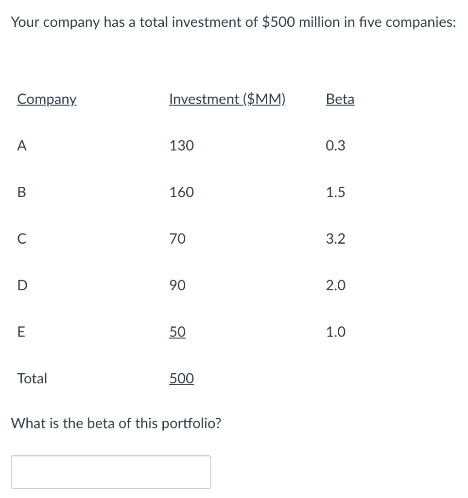Select company B row label
468x498 pixels.
(x=21, y=192)
